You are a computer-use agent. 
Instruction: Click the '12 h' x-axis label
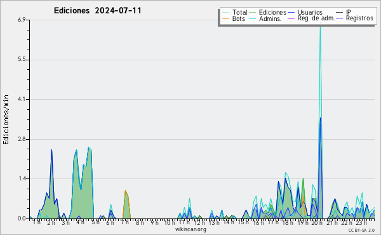click(x=199, y=222)
